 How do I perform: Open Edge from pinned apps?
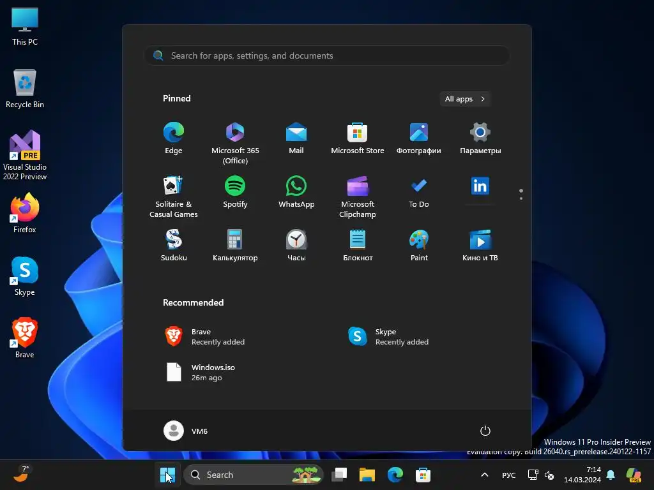pyautogui.click(x=174, y=138)
